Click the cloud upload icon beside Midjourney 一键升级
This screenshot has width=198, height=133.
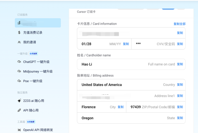pyautogui.click(x=19, y=71)
